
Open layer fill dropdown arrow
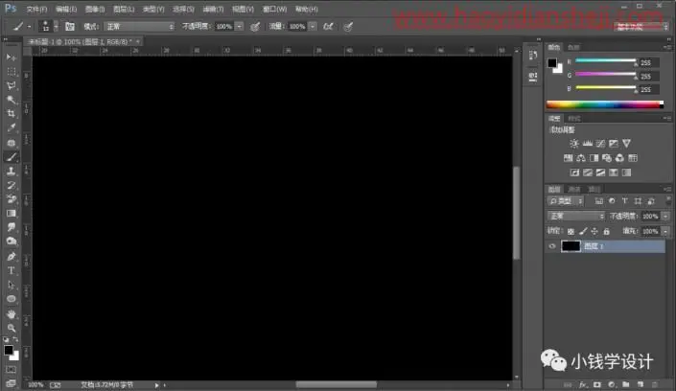pos(665,232)
